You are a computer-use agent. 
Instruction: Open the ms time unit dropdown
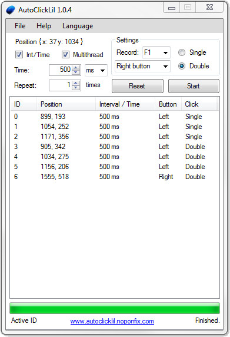96,70
